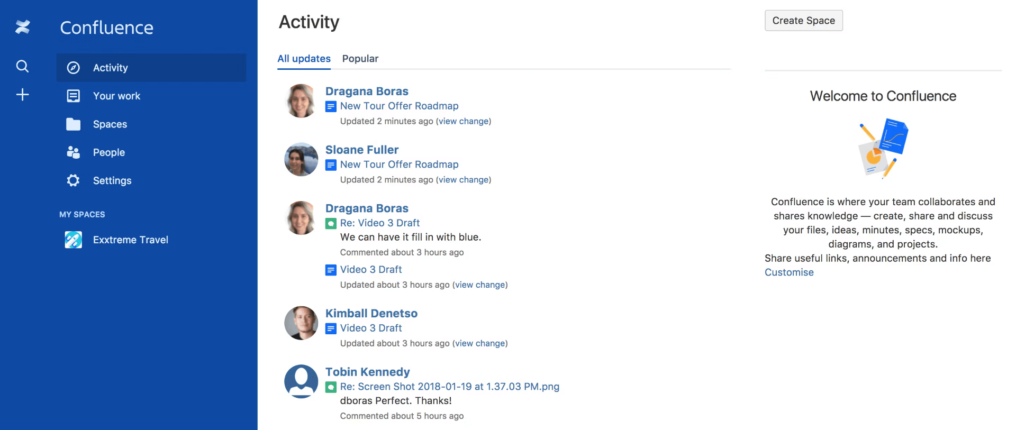Click the MY SPACES heading
This screenshot has height=430, width=1016.
(82, 215)
